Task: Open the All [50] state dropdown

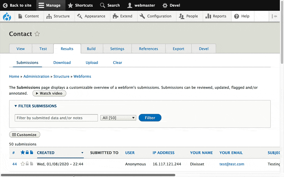Action: point(118,118)
